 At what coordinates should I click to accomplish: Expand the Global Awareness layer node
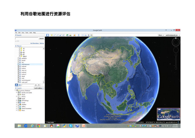pyautogui.click(x=16, y=108)
